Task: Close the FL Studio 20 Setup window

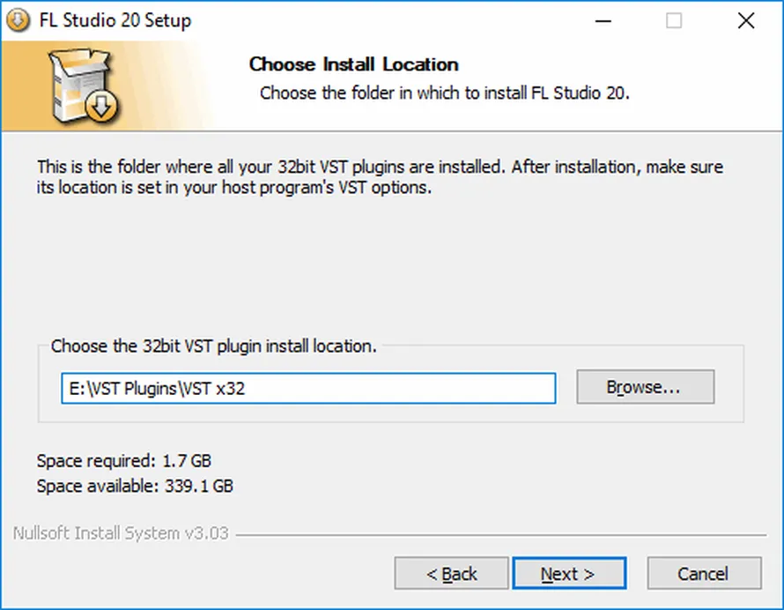Action: click(746, 20)
